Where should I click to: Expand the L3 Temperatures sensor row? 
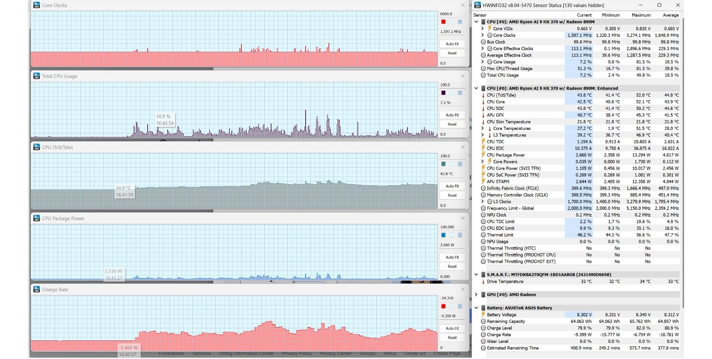pos(482,135)
